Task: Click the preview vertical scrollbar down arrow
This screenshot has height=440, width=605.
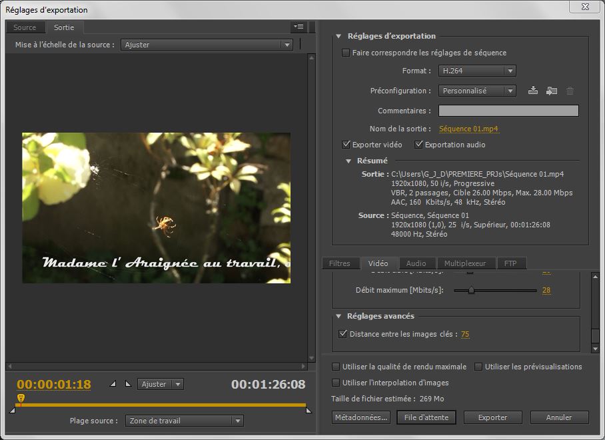Action: (311, 358)
